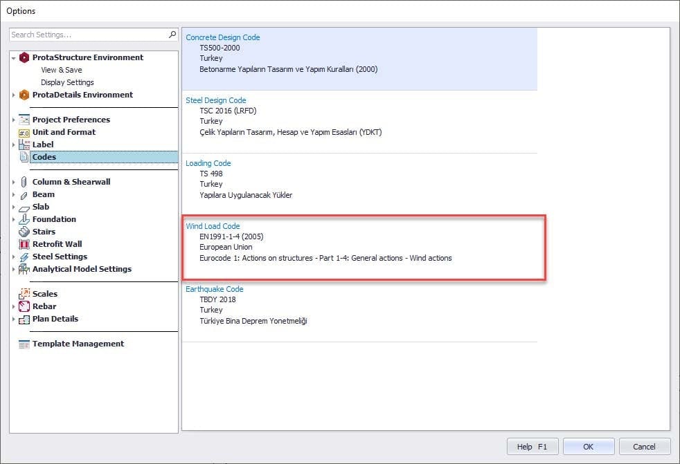The width and height of the screenshot is (680, 464).
Task: Click the Column & Shearwall icon
Action: coord(24,182)
